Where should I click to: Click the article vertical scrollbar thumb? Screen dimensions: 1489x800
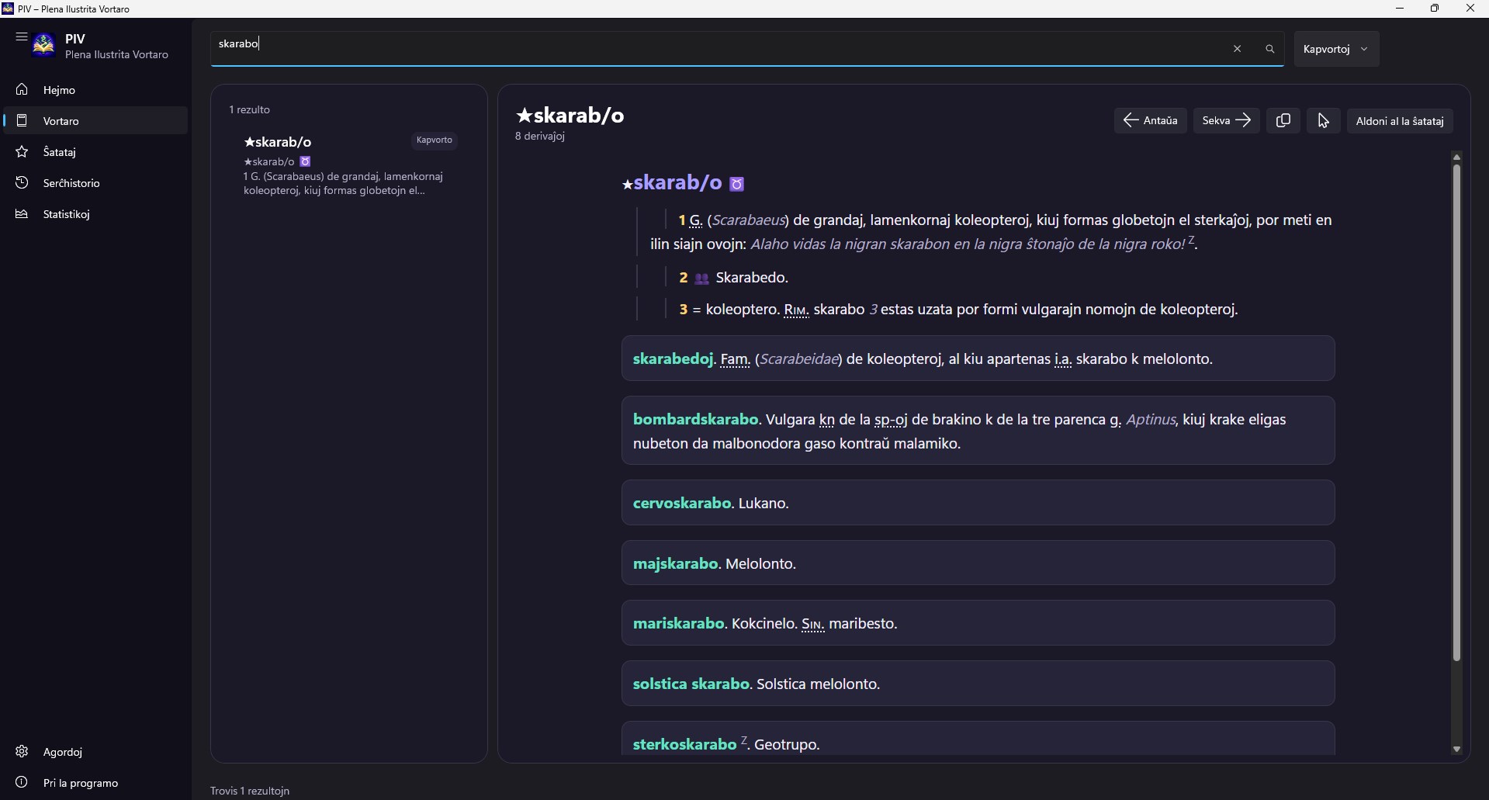point(1456,412)
